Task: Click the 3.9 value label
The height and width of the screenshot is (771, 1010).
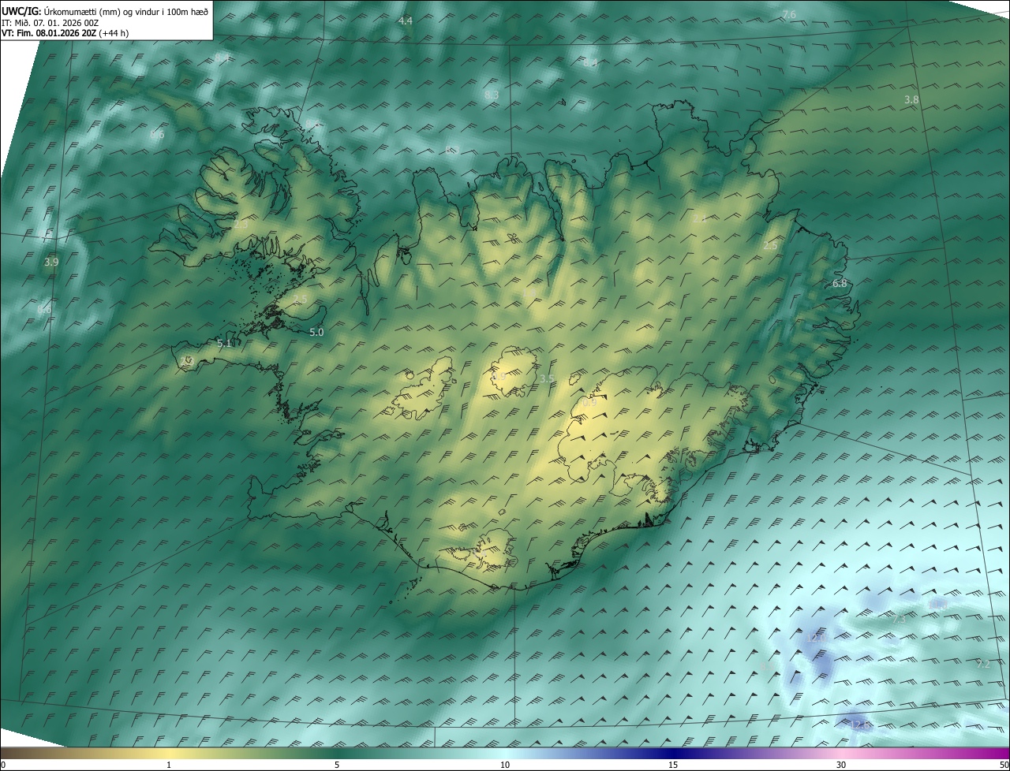Action: click(x=51, y=262)
